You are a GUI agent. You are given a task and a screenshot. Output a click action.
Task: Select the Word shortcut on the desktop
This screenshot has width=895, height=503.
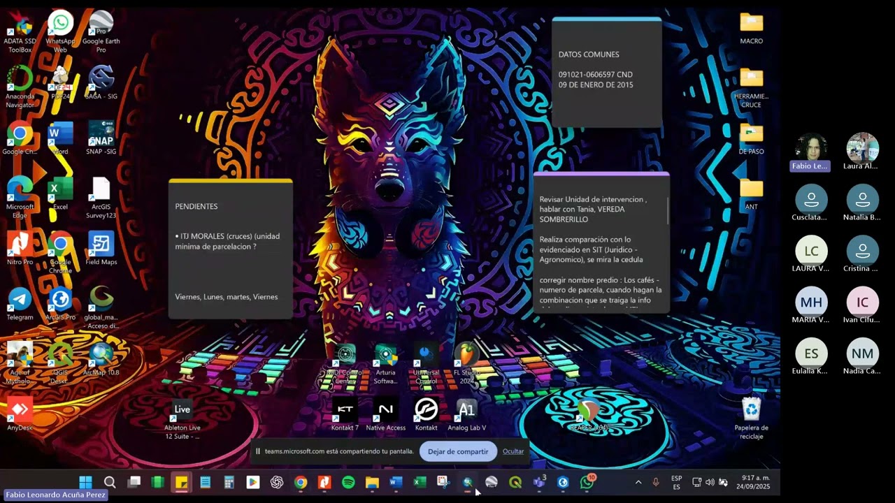(x=61, y=138)
